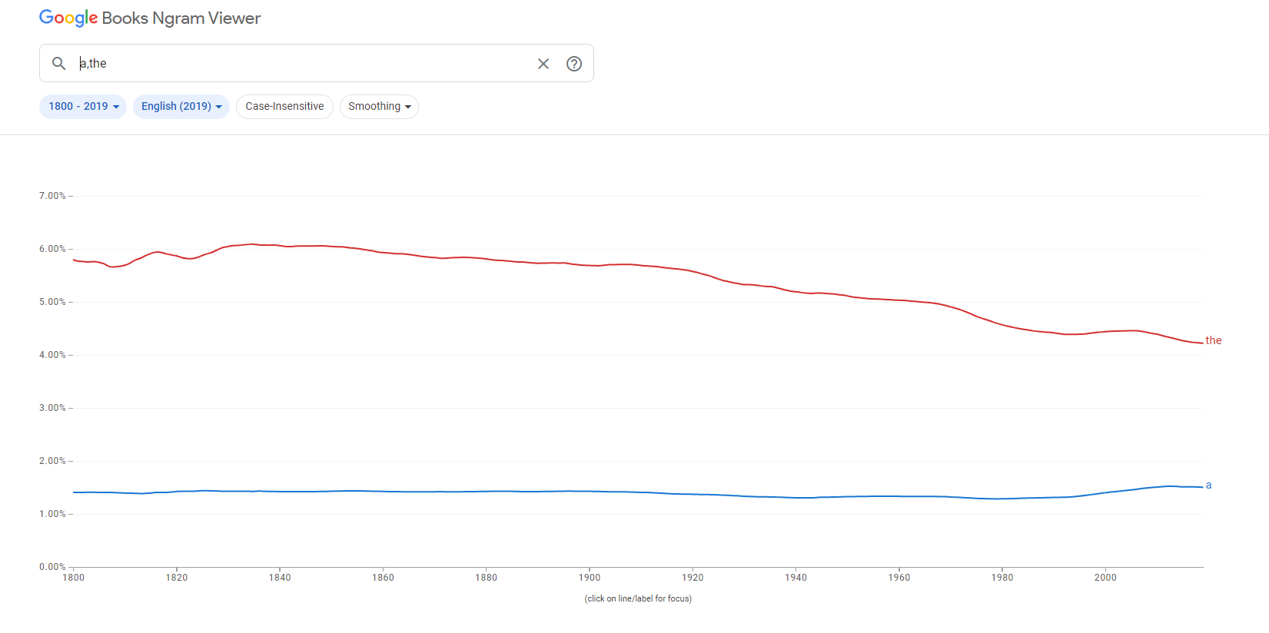Click the Google logo
Screen dimensions: 1269x633
(68, 18)
